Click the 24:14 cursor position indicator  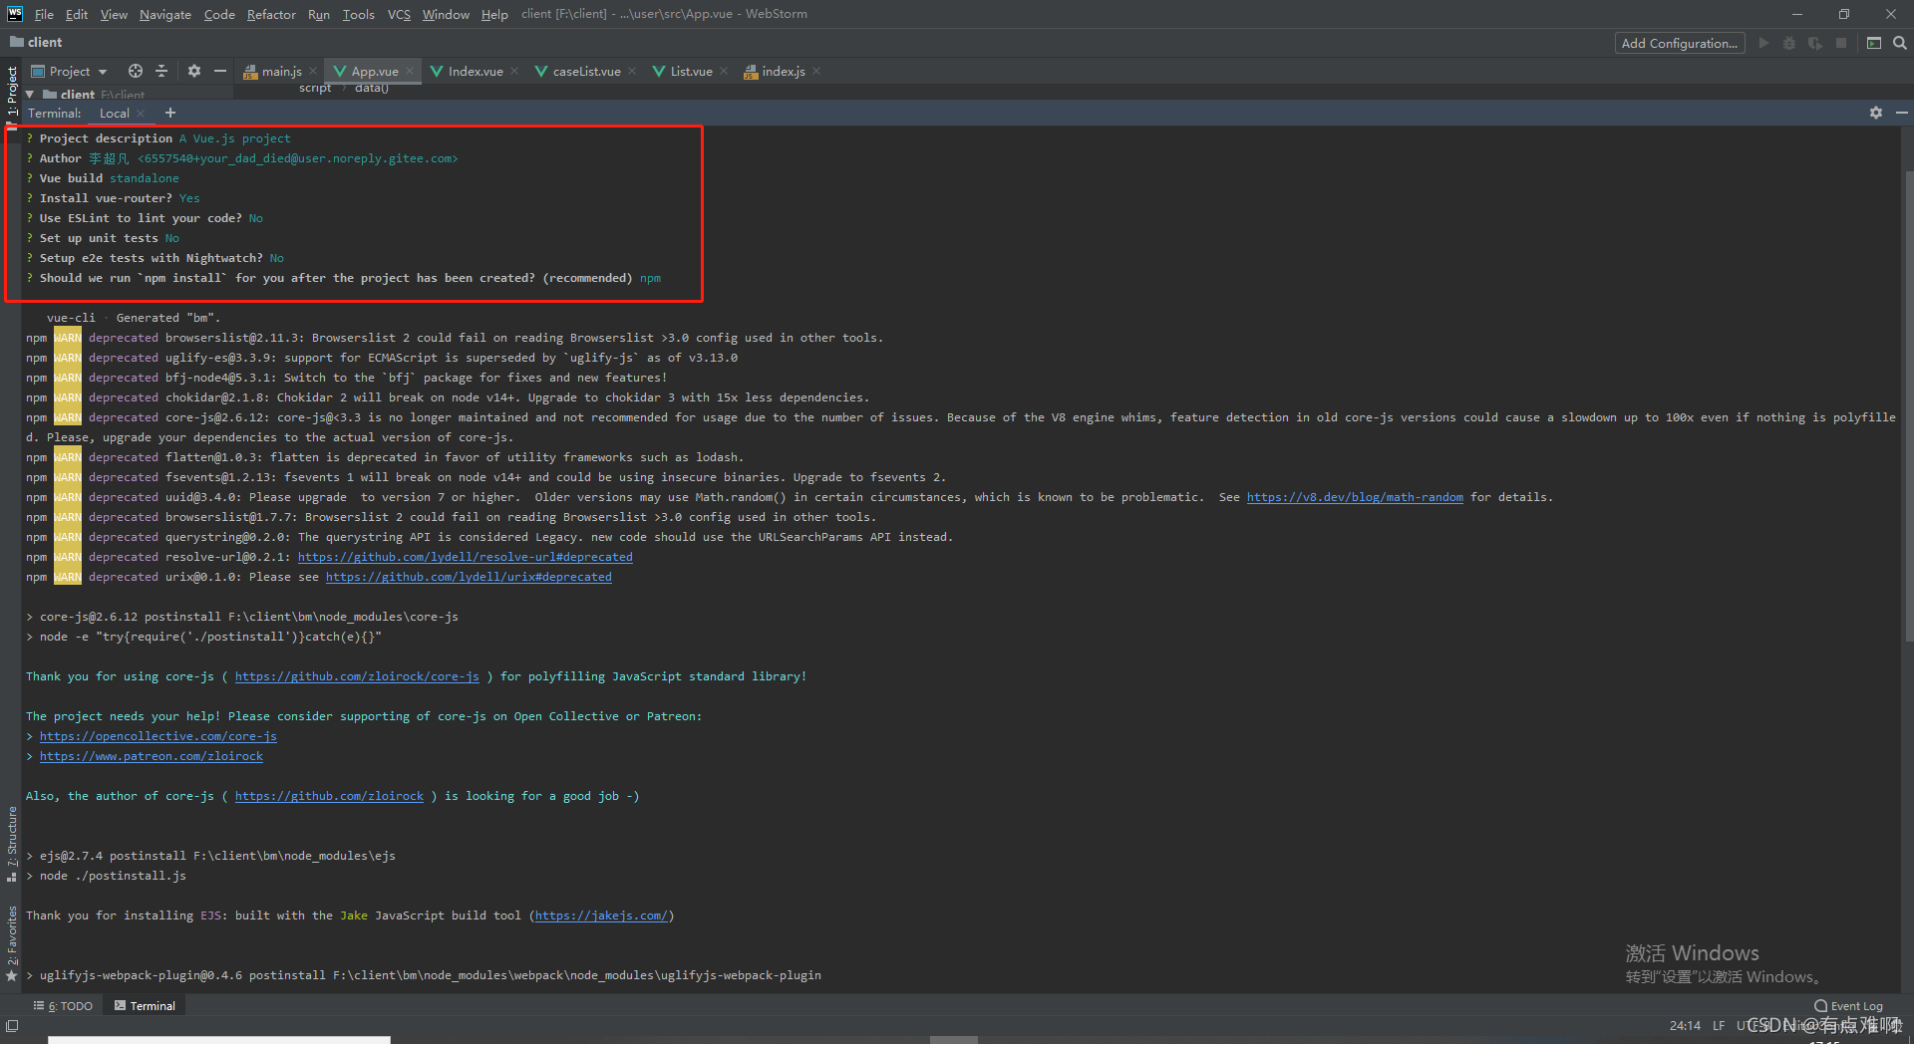[x=1685, y=1026]
